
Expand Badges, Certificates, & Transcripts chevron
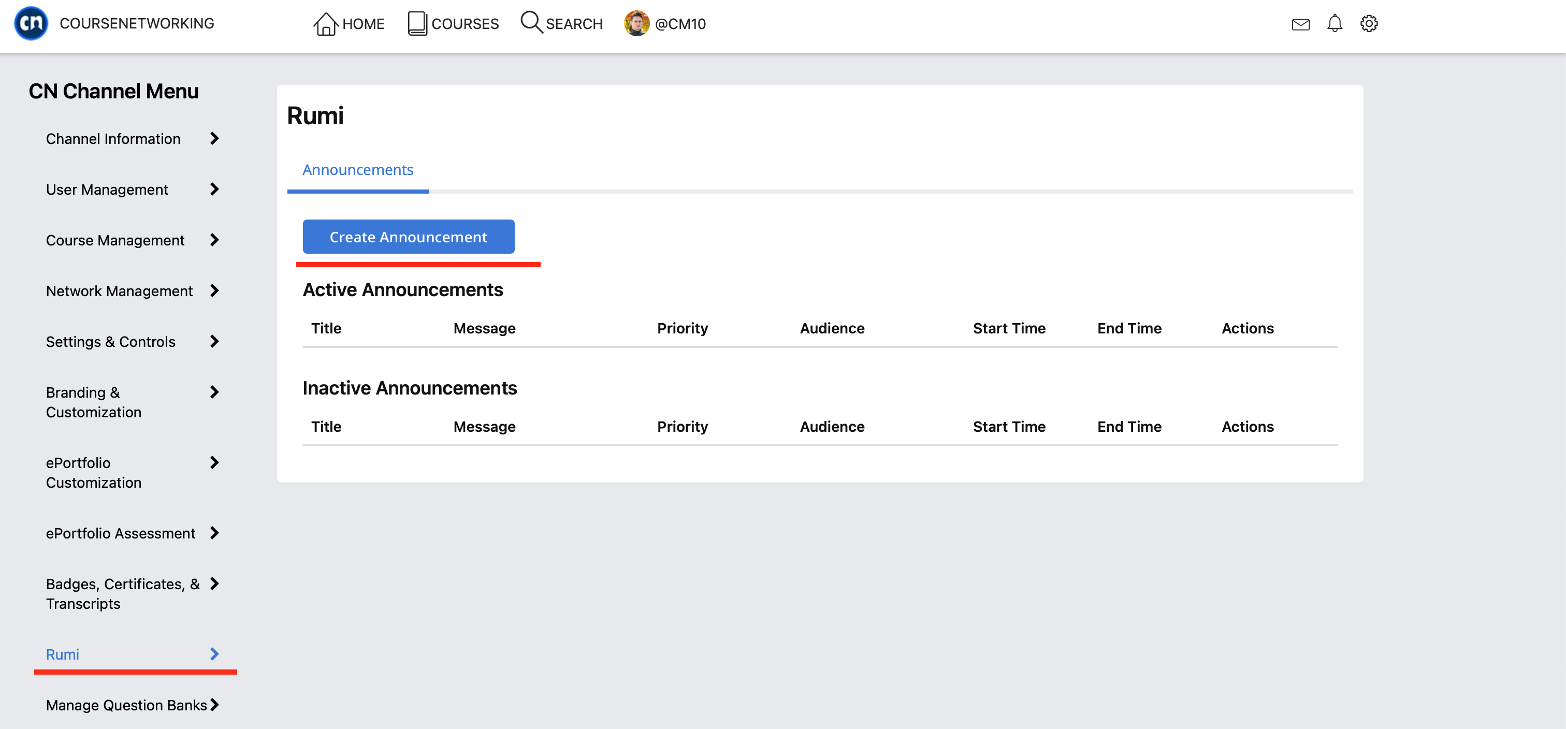coord(214,584)
